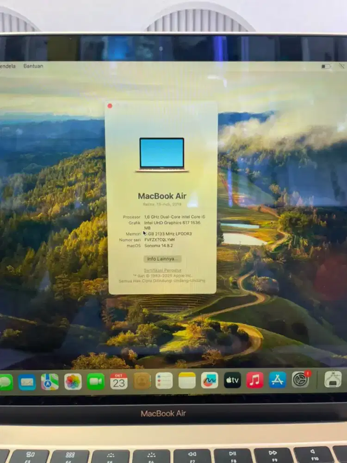
Task: Open the App Store dock icon
Action: pyautogui.click(x=277, y=380)
